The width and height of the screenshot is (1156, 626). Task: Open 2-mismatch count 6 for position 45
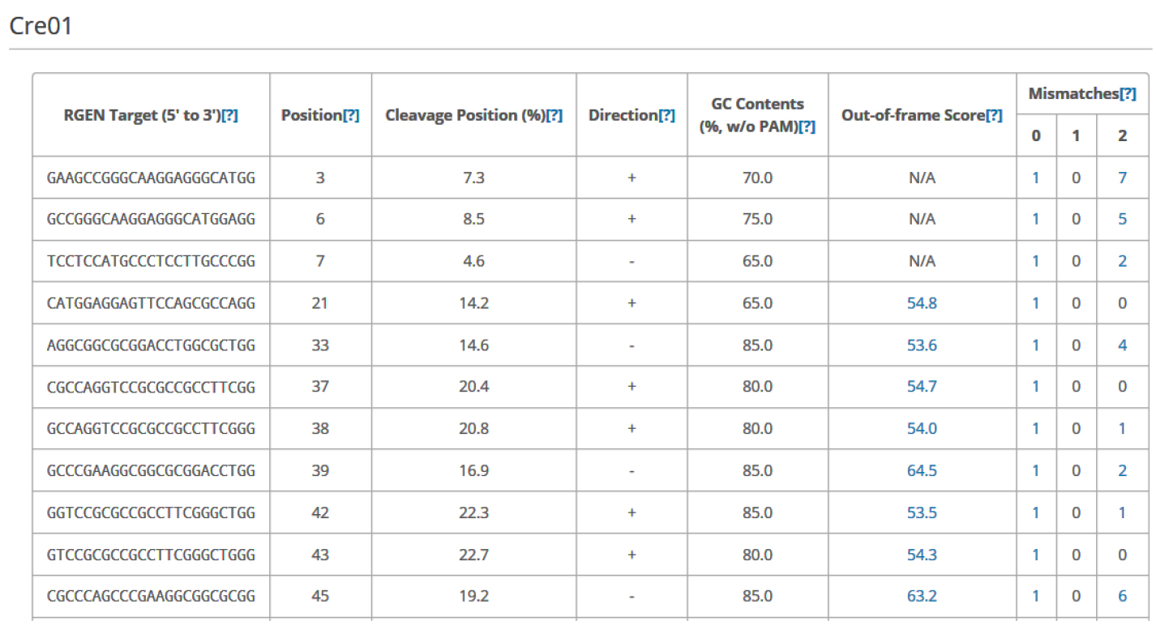pos(1123,596)
